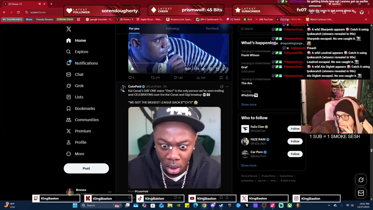Screen dimensions: 373x210
Task: Show hidden system tray icons
Action: click(x=329, y=205)
